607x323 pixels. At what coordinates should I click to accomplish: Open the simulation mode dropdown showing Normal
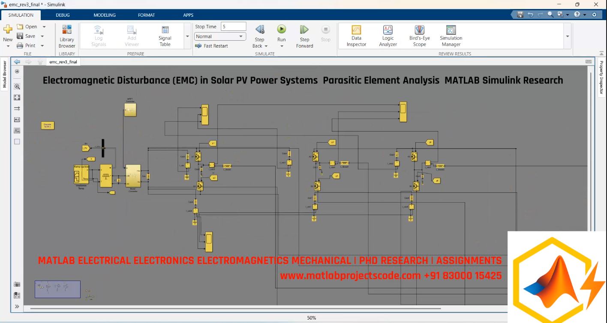point(241,36)
